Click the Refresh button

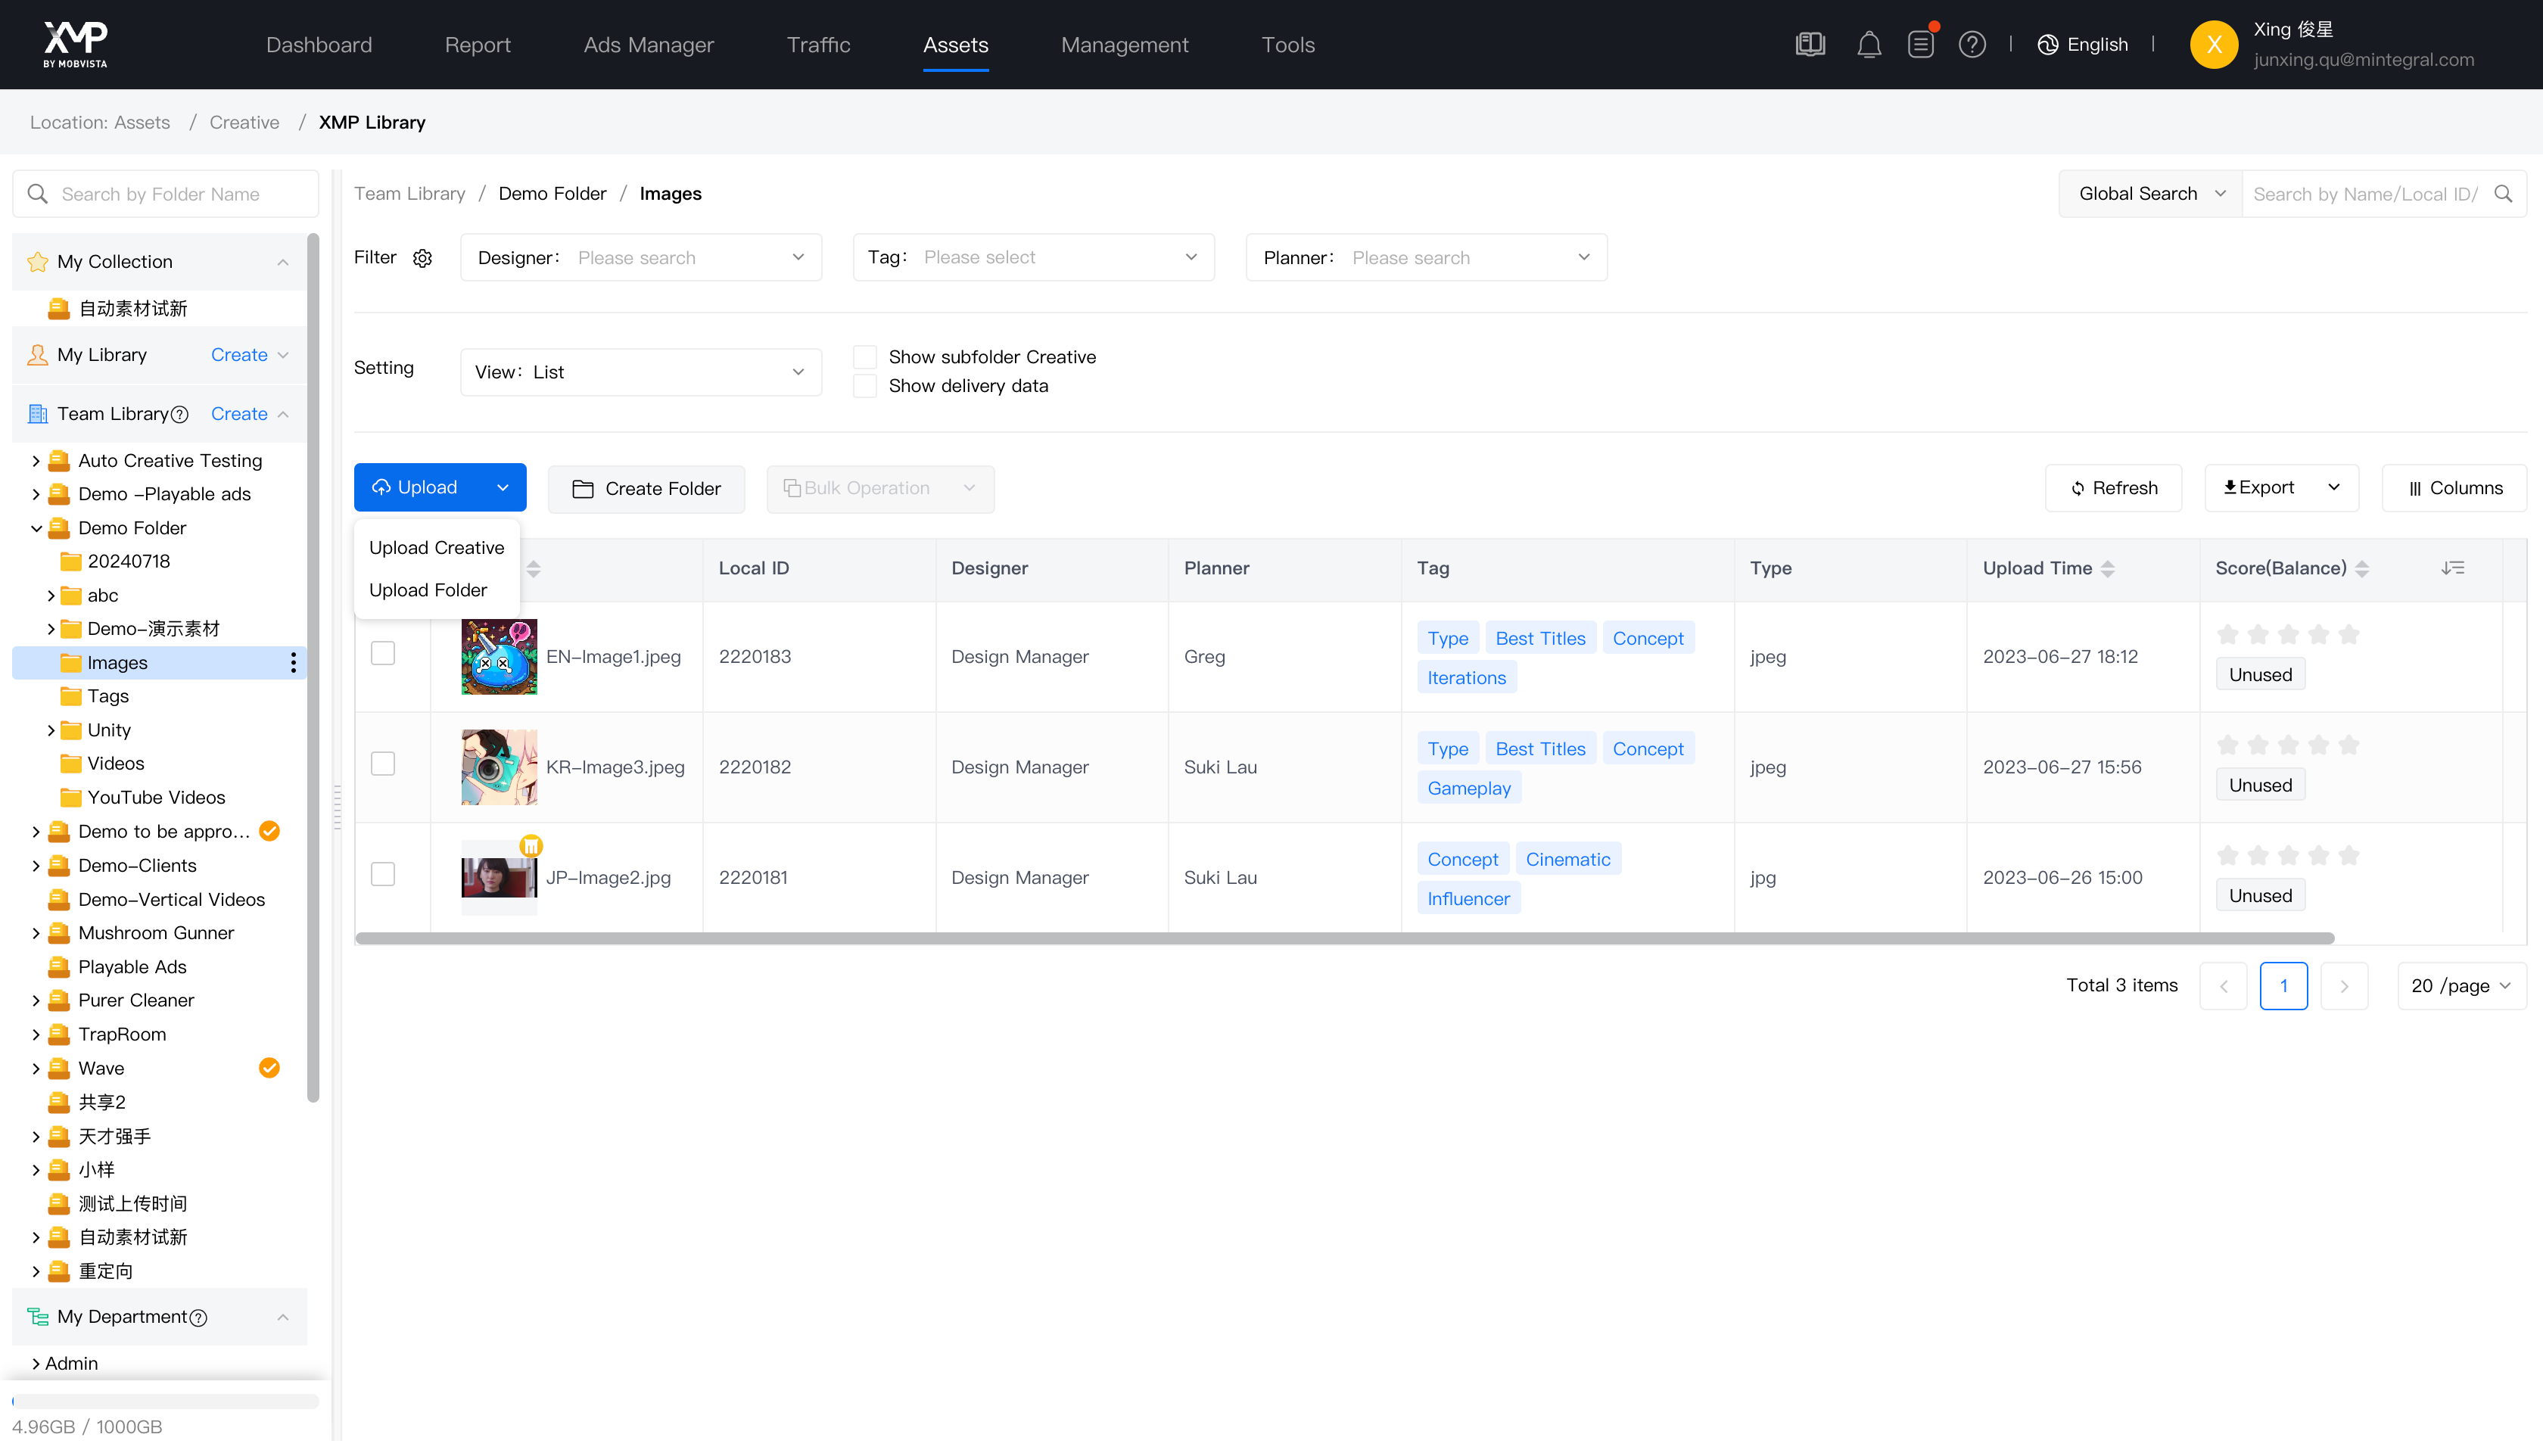[x=2113, y=488]
